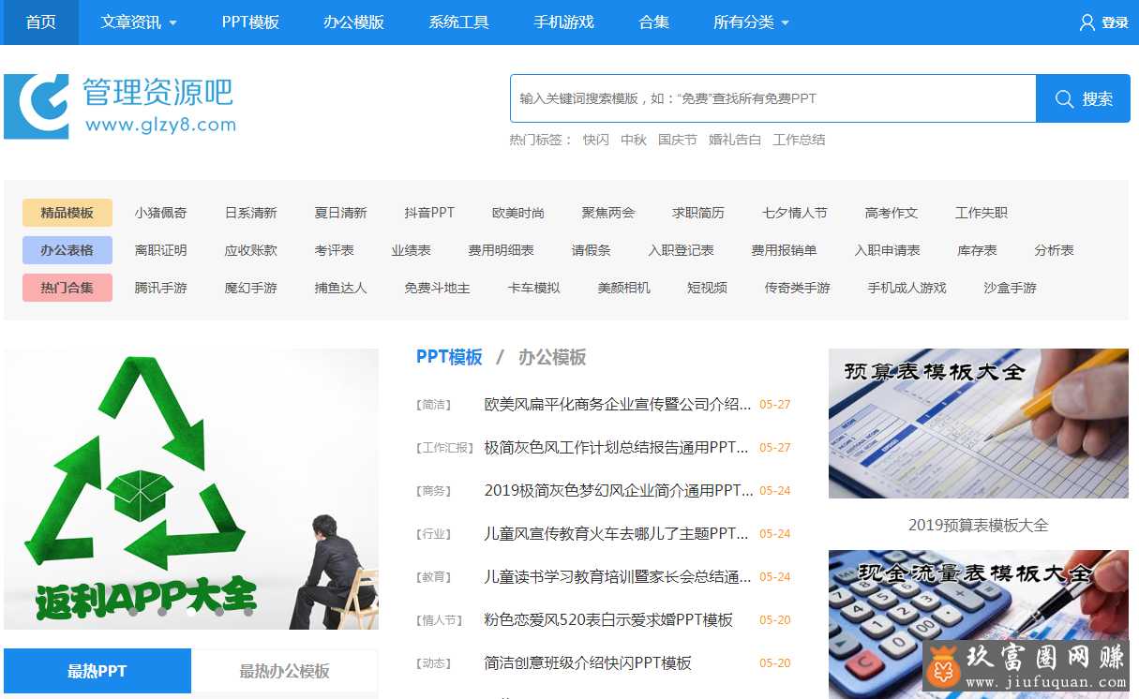The width and height of the screenshot is (1139, 699).
Task: Select 系统工具 from the top navigation
Action: pyautogui.click(x=458, y=22)
